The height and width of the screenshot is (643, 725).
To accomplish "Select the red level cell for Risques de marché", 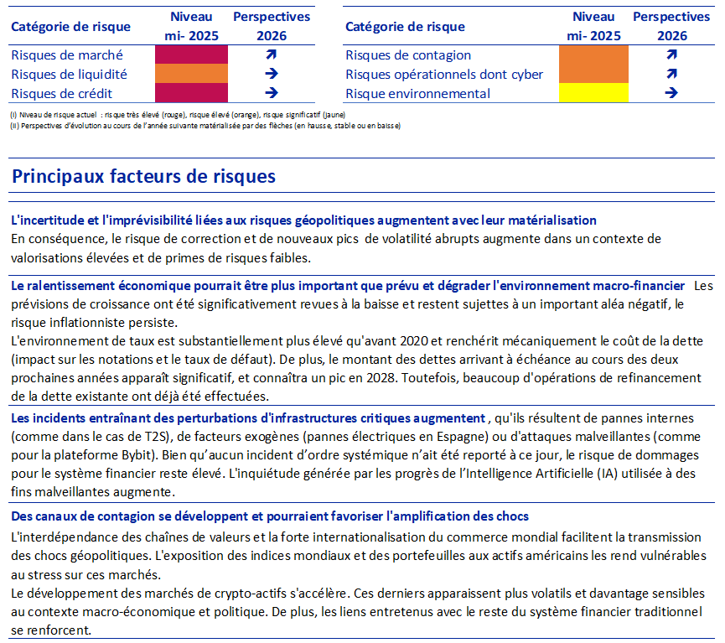I will 191,54.
